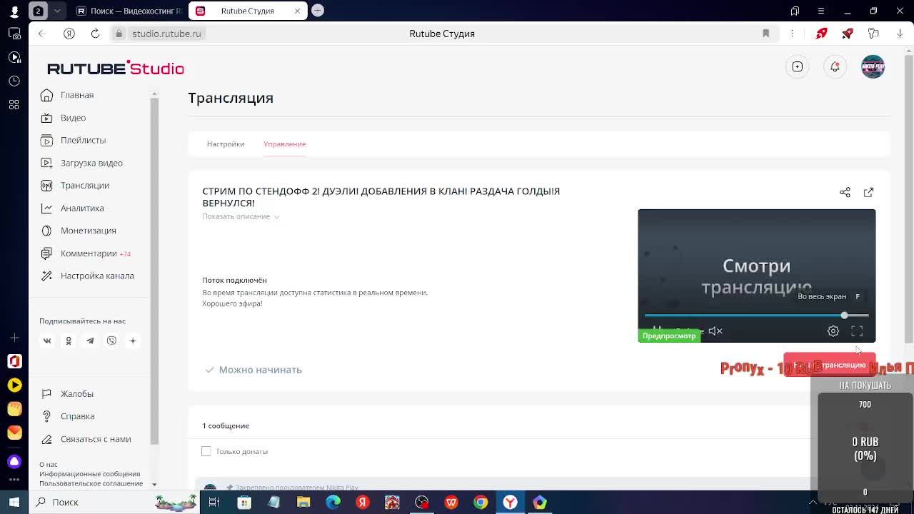The height and width of the screenshot is (514, 914).
Task: Open Связаться с нами link
Action: pos(96,439)
